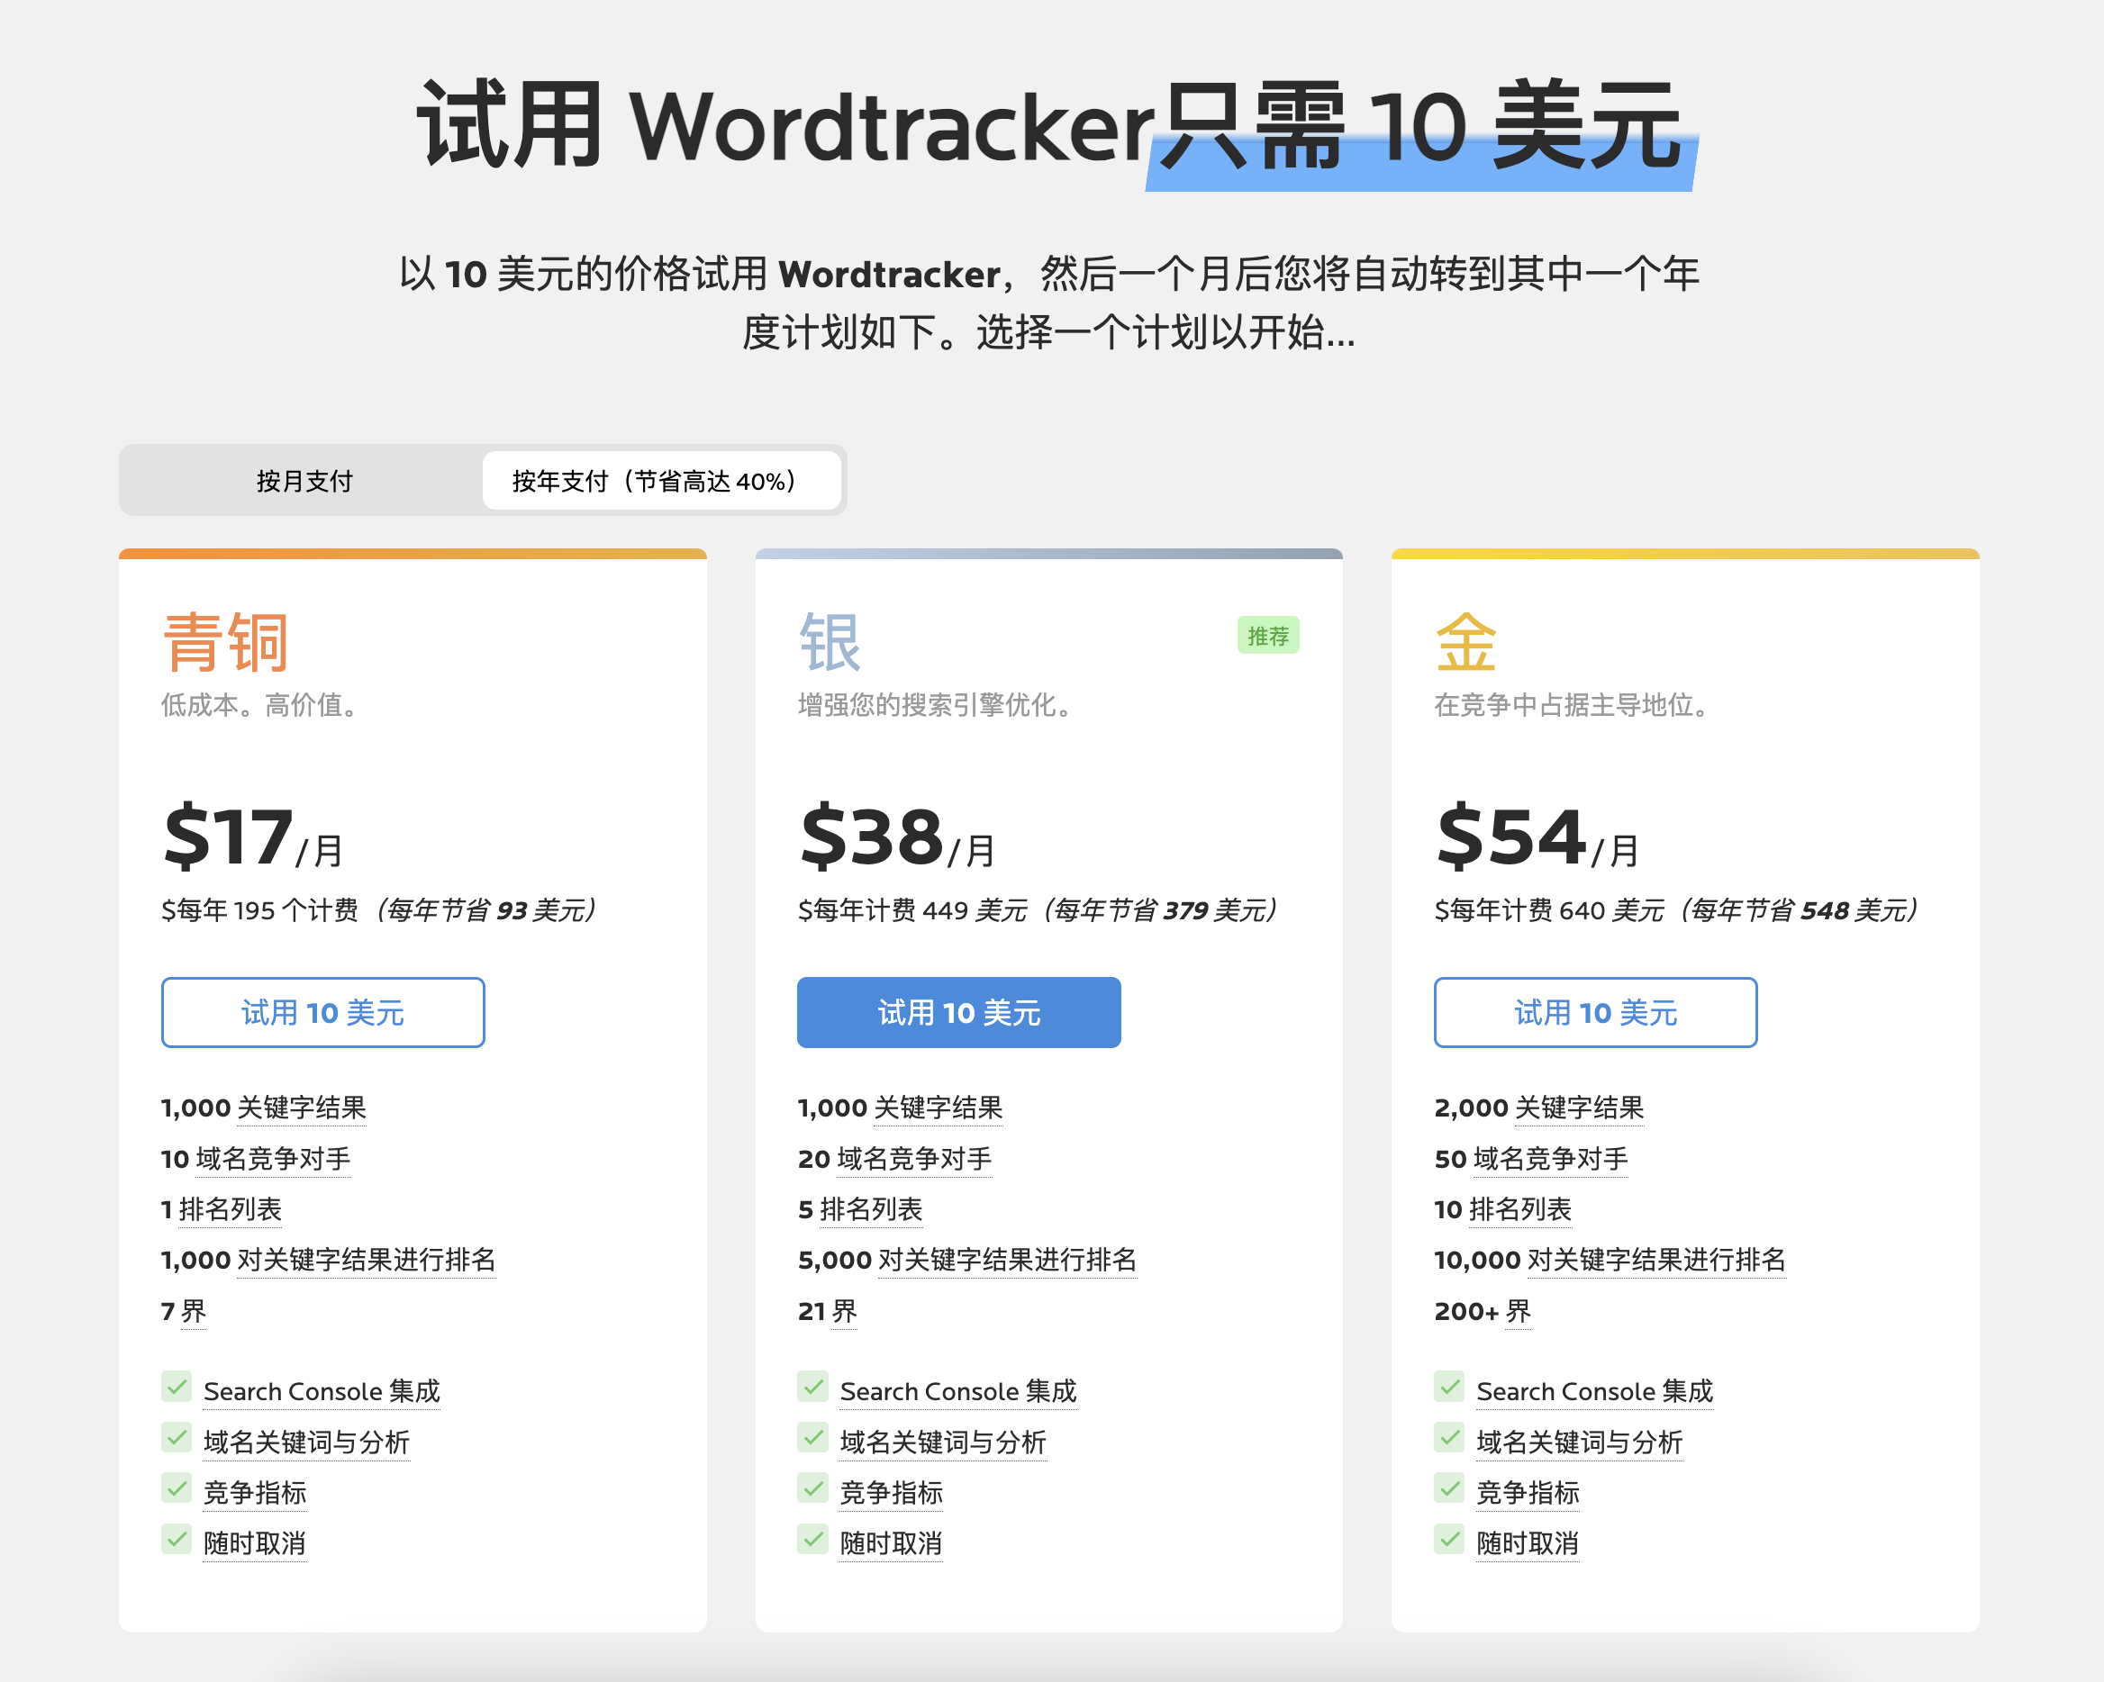Click Search Console 集成 text in 银 plan
The width and height of the screenshot is (2104, 1682).
[x=958, y=1390]
